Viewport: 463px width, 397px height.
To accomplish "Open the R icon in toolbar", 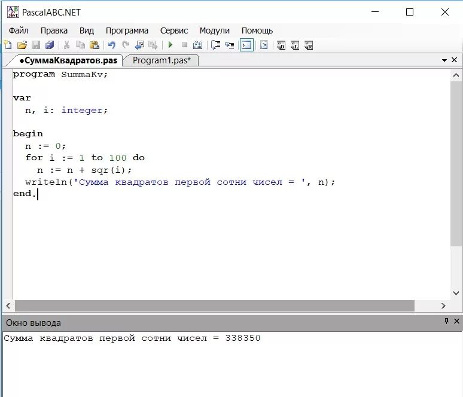I will pyautogui.click(x=309, y=45).
